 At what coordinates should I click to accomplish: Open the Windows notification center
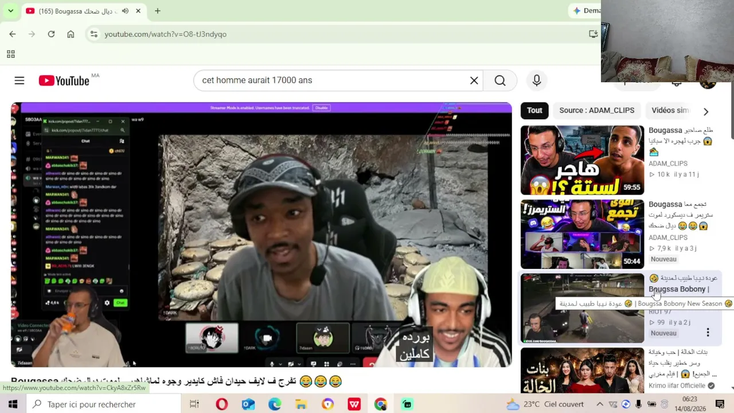point(720,404)
